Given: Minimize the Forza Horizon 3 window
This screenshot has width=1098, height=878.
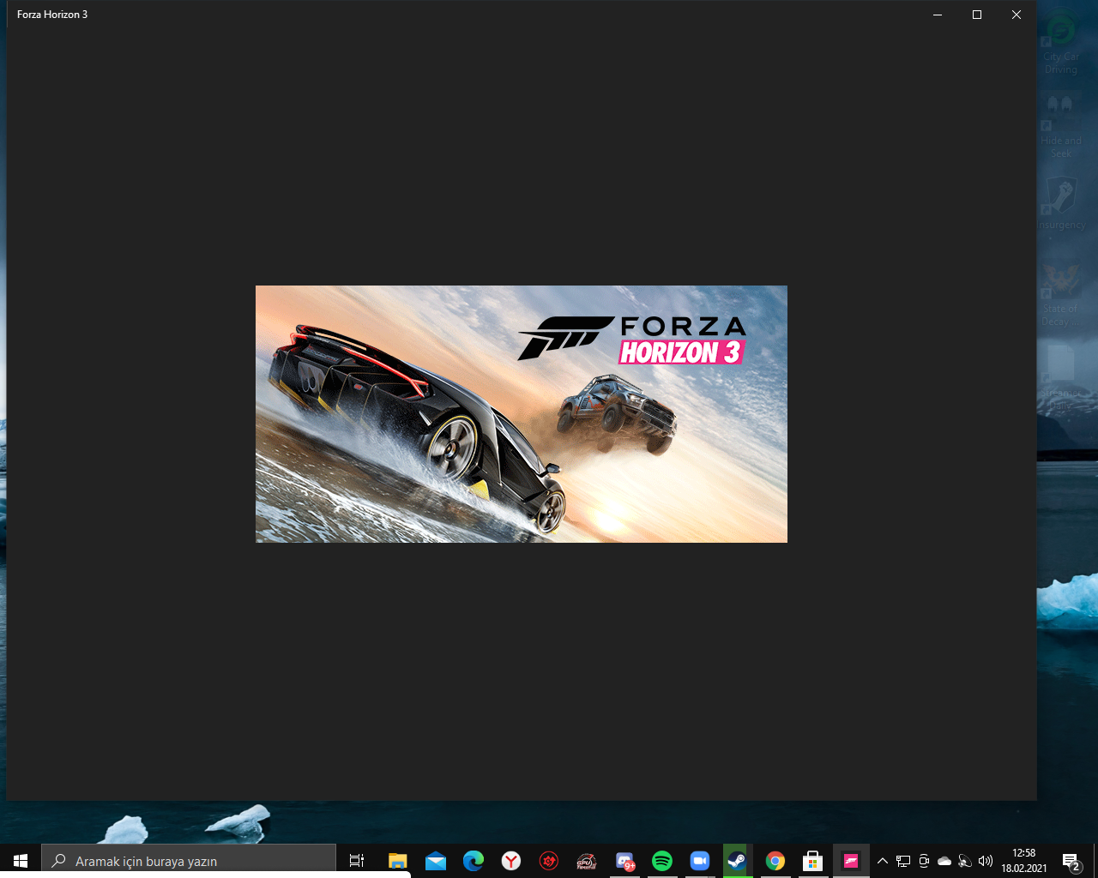Looking at the screenshot, I should 938,15.
